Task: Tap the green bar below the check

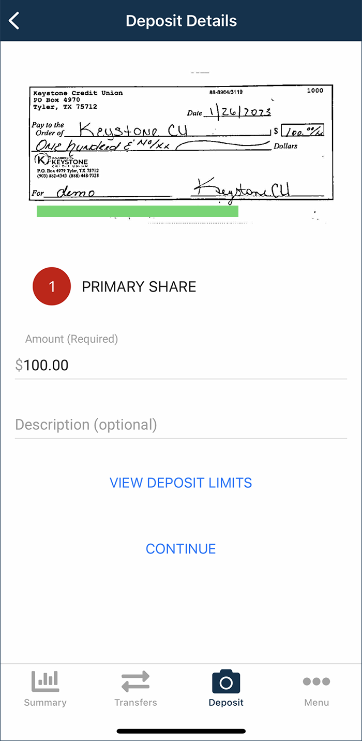Action: tap(138, 211)
